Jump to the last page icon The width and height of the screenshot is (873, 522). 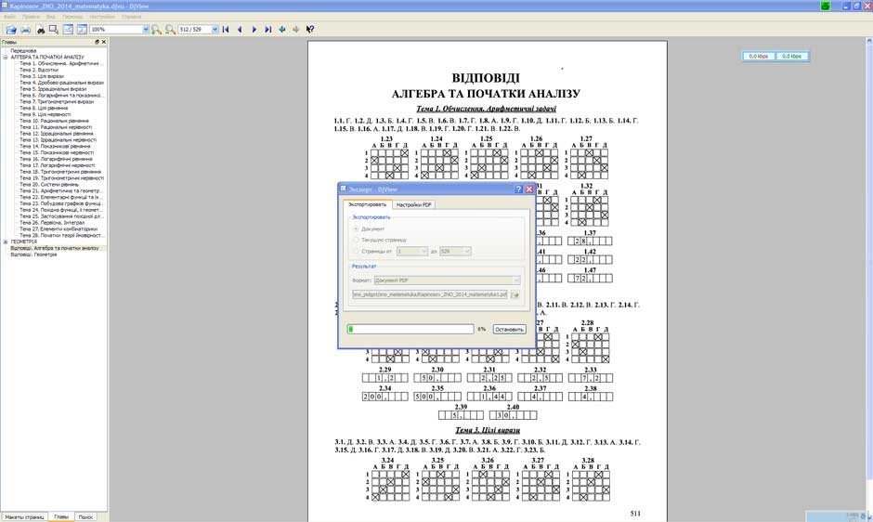coord(267,30)
